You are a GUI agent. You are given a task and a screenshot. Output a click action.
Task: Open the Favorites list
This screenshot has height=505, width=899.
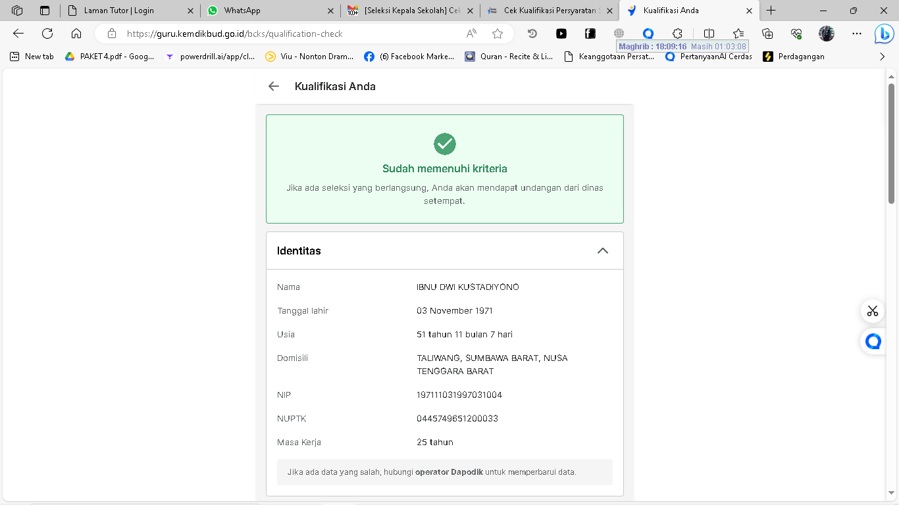pyautogui.click(x=738, y=34)
